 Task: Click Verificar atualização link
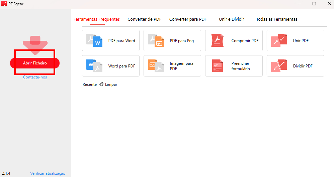pos(48,173)
